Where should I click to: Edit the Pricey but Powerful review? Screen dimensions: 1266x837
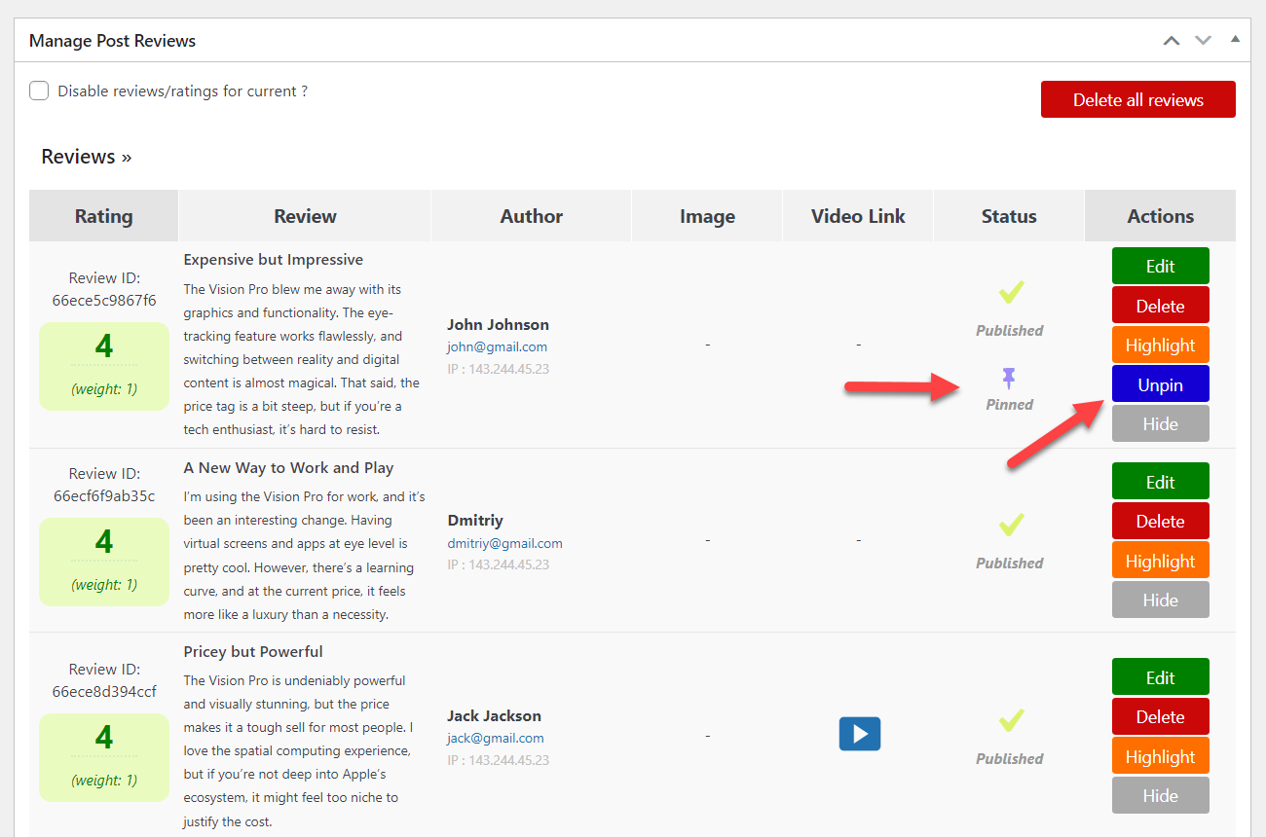point(1160,677)
